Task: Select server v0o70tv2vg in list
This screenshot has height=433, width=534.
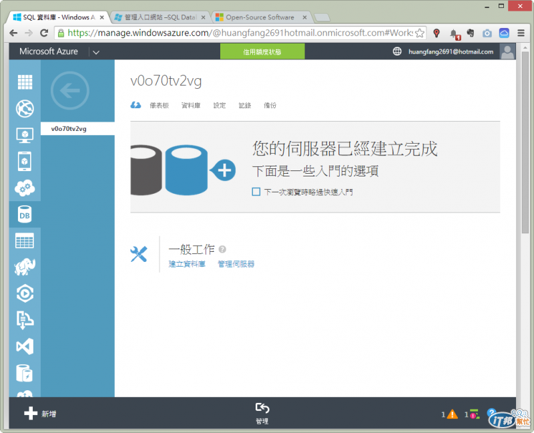Action: coord(77,128)
